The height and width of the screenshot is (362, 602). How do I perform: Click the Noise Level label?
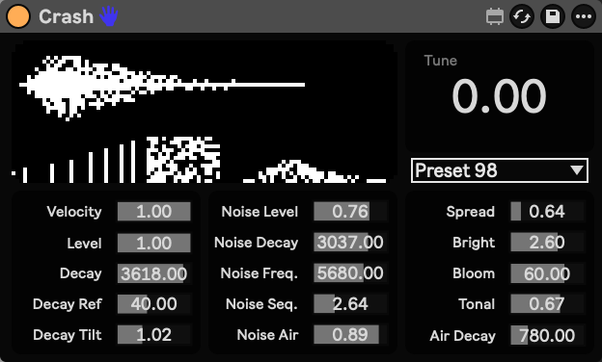click(260, 212)
